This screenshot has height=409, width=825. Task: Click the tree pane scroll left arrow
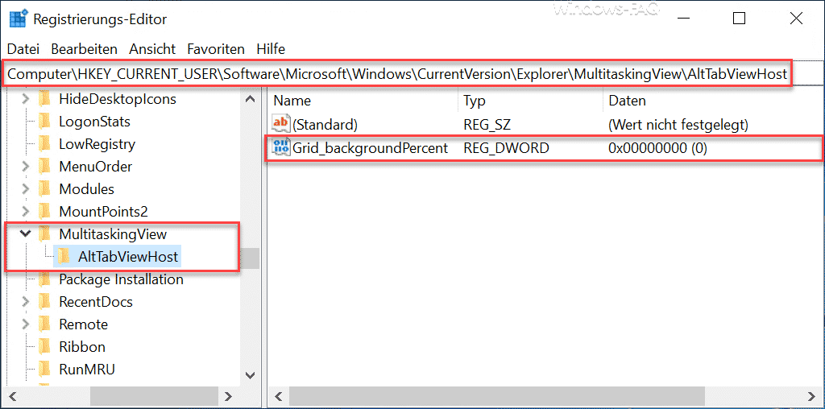pos(13,395)
